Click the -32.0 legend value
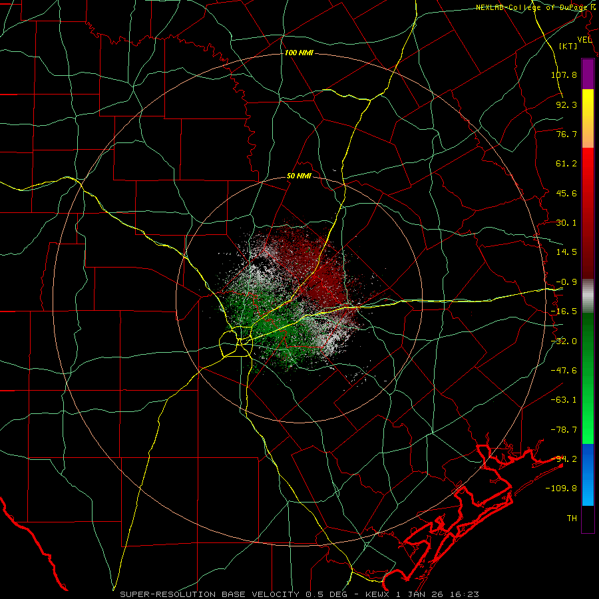This screenshot has height=599, width=599. pos(564,341)
